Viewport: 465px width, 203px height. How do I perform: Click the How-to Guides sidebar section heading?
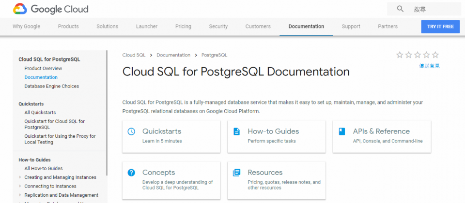tap(34, 160)
